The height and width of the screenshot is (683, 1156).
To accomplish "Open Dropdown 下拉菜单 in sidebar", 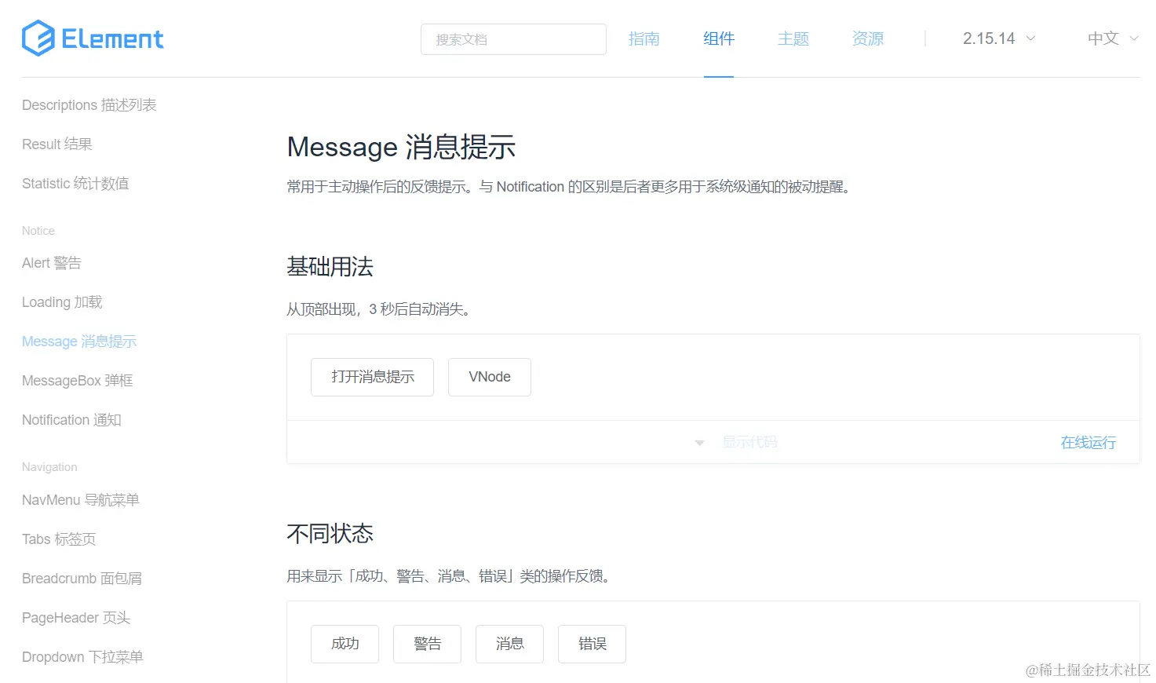I will click(82, 657).
